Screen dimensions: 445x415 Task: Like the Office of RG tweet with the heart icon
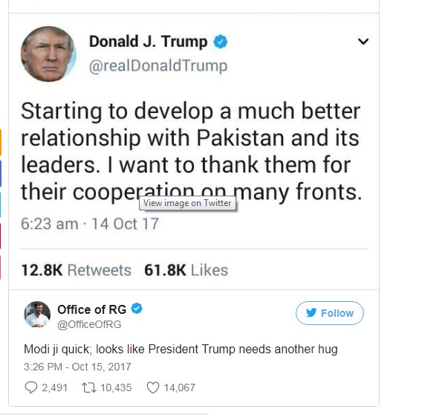153,387
